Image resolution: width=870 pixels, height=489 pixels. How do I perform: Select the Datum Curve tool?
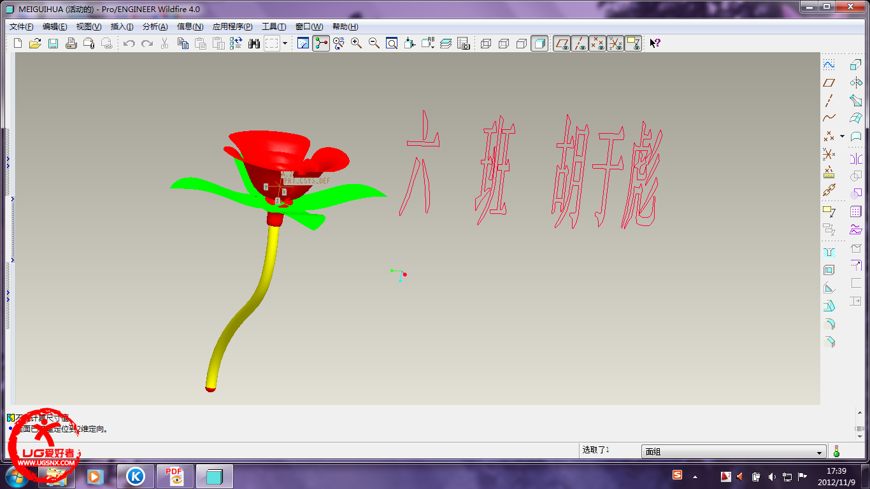829,118
